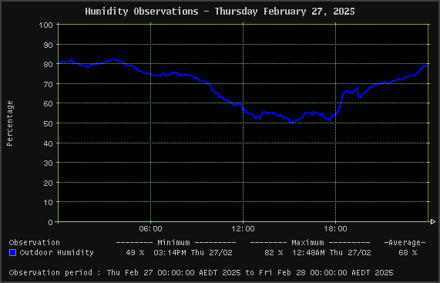
Task: Click the x-axis arrow tip
Action: pos(433,222)
